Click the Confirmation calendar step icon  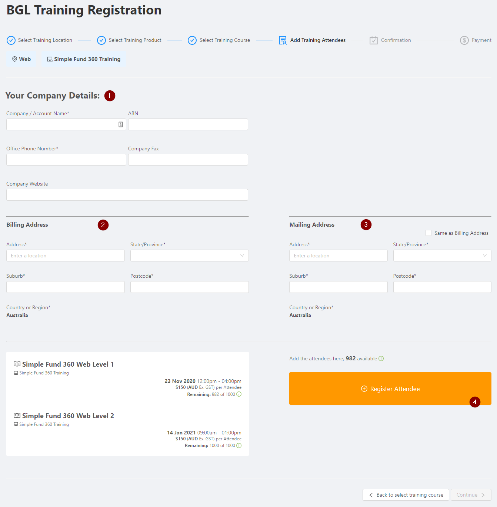374,40
